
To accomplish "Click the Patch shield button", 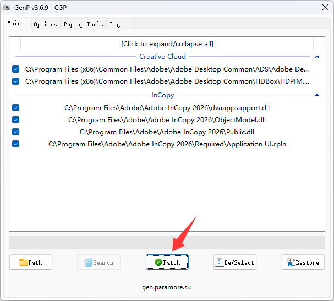I will pyautogui.click(x=167, y=262).
